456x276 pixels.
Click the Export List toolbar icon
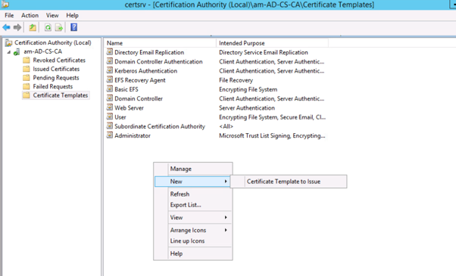click(59, 27)
